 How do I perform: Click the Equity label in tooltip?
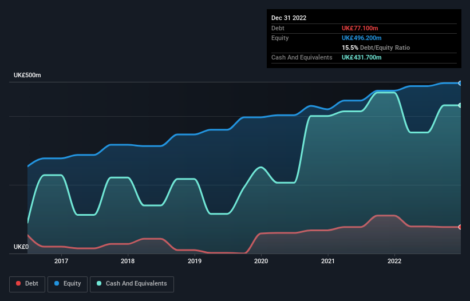click(280, 38)
